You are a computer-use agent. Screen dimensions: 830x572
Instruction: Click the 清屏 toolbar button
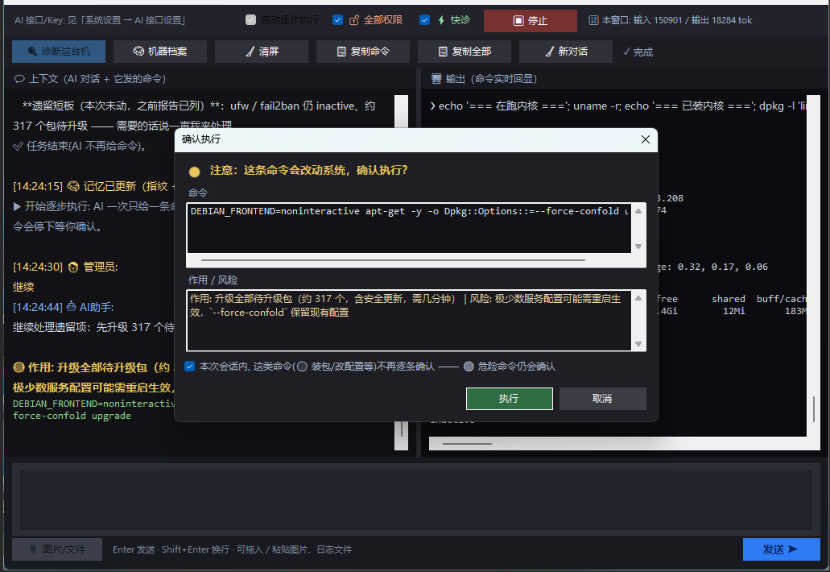(x=262, y=52)
